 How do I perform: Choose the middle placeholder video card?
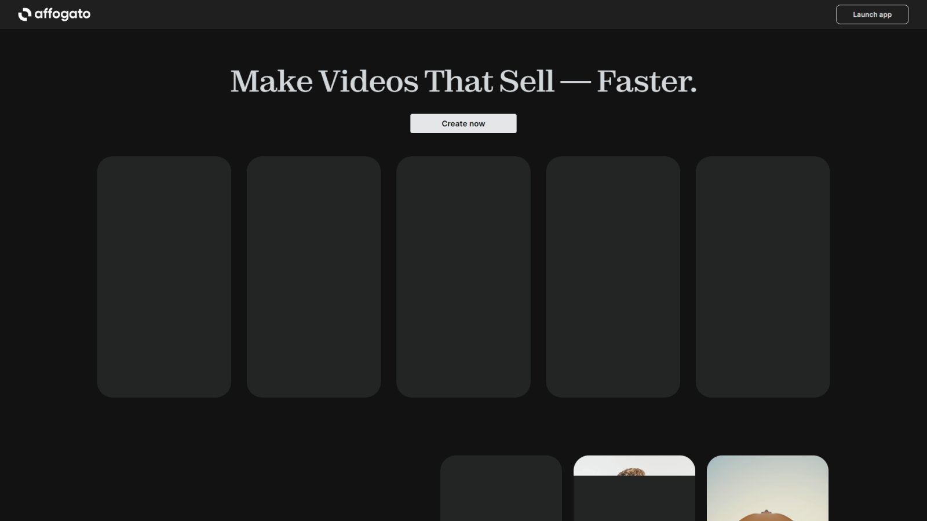[x=463, y=277]
